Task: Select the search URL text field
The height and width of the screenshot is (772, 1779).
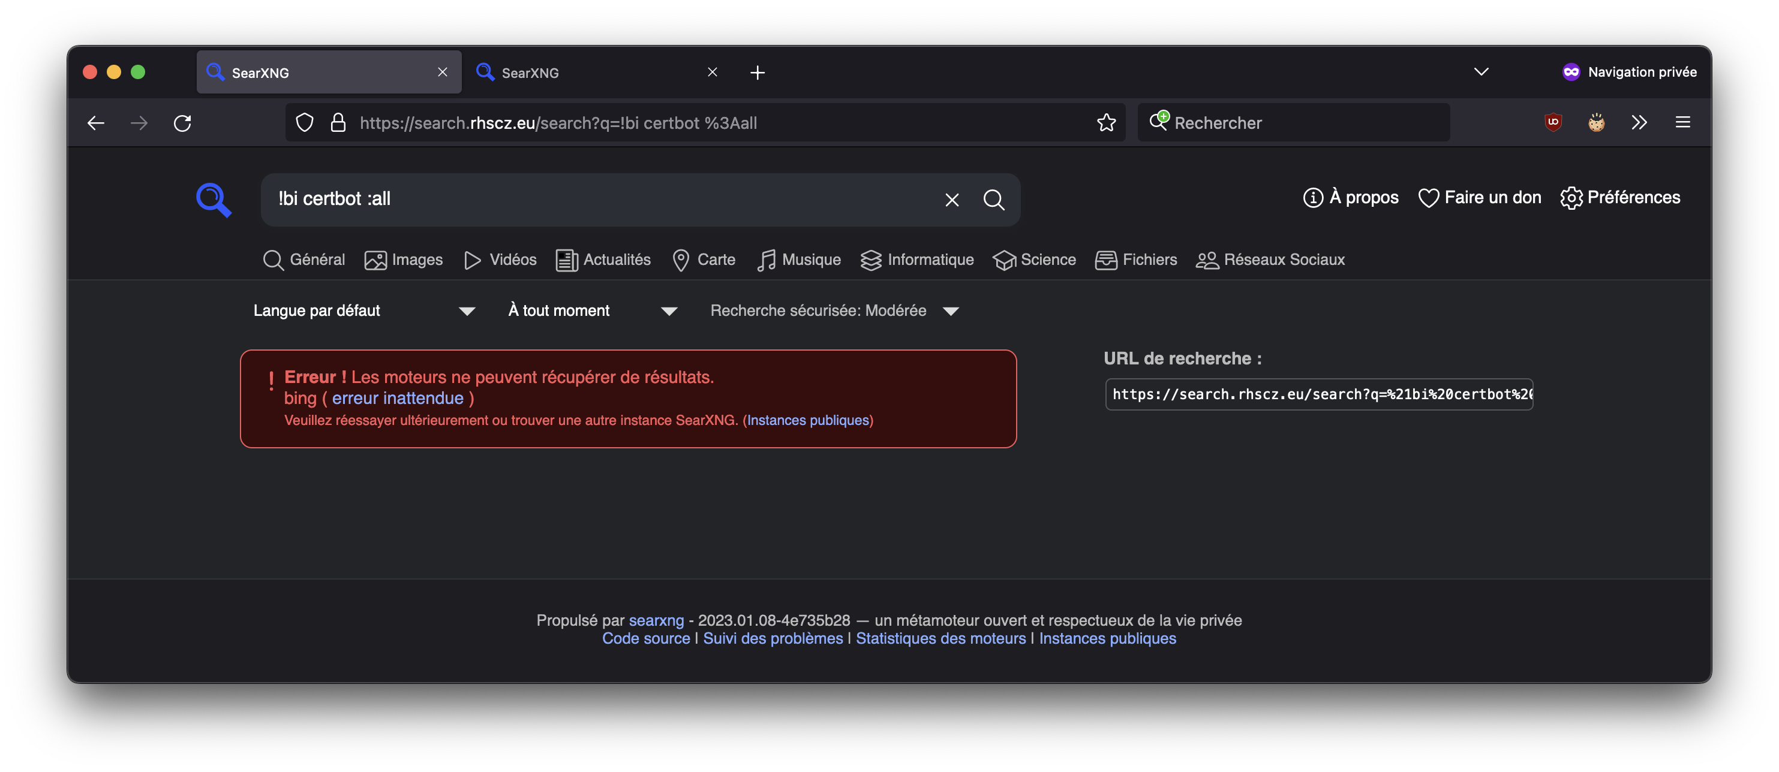Action: [x=1319, y=394]
